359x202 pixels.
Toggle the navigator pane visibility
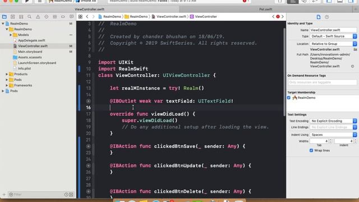(x=329, y=1)
